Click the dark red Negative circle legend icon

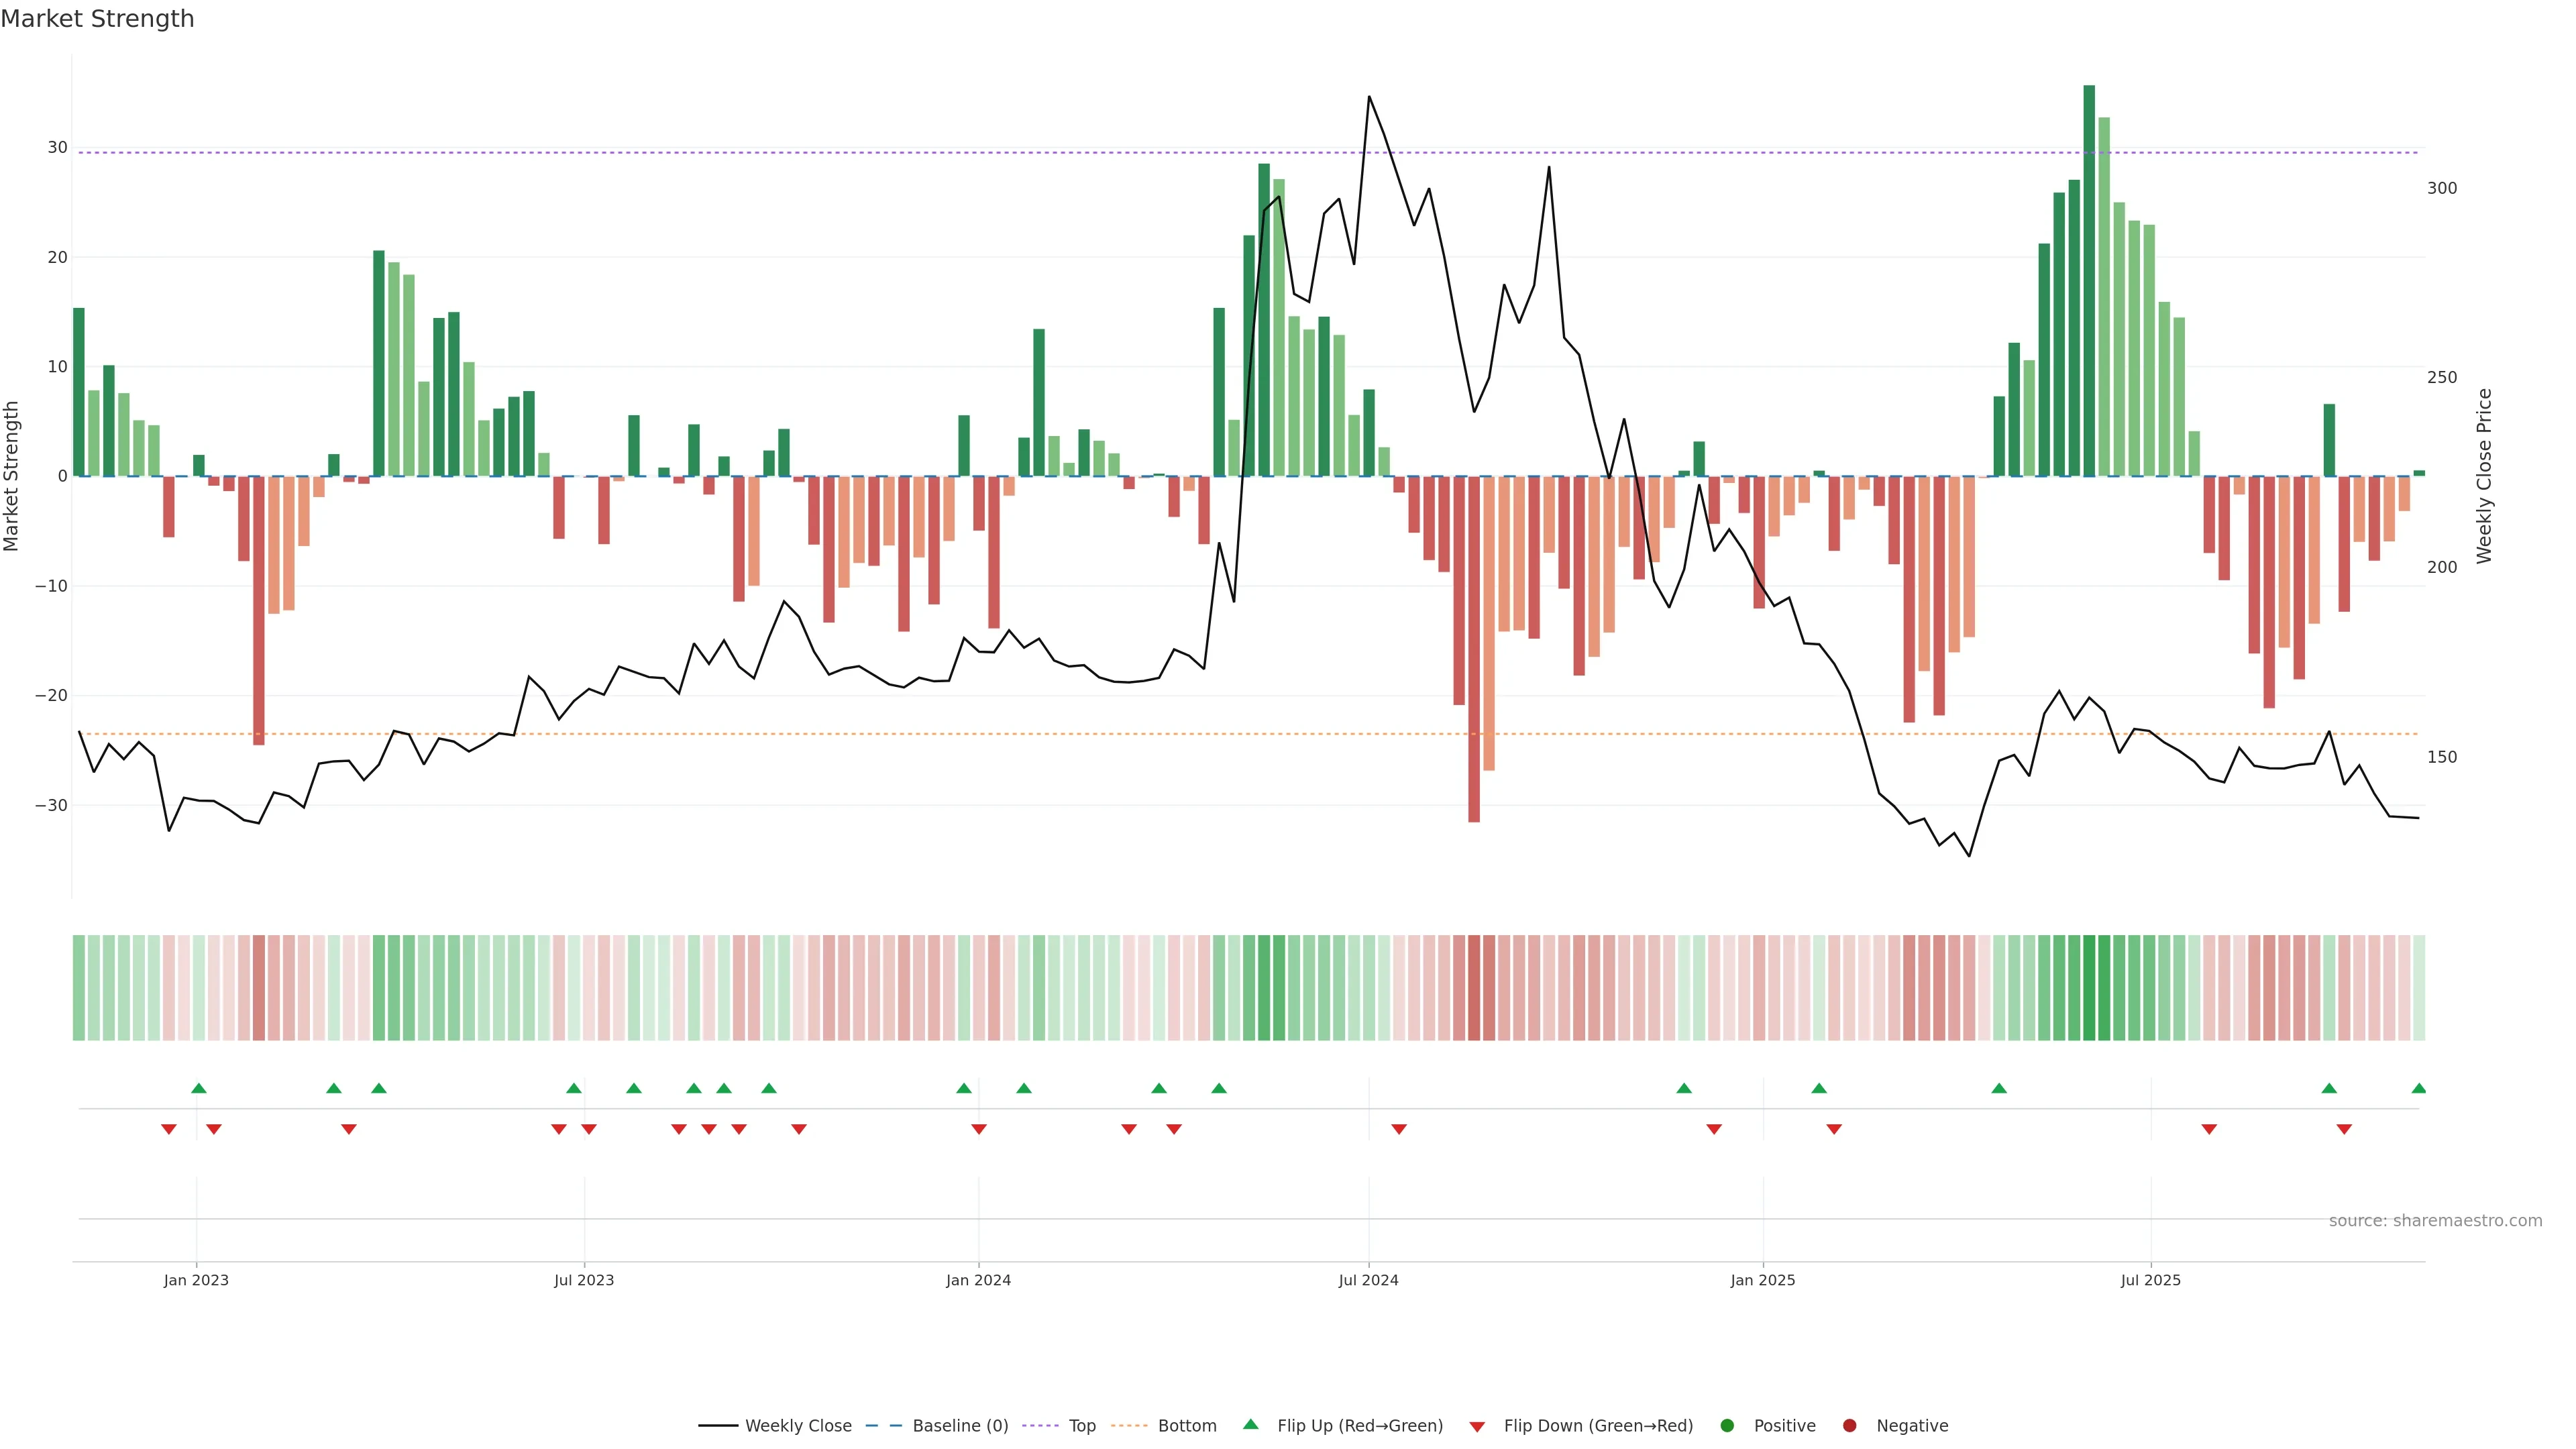tap(1849, 1425)
